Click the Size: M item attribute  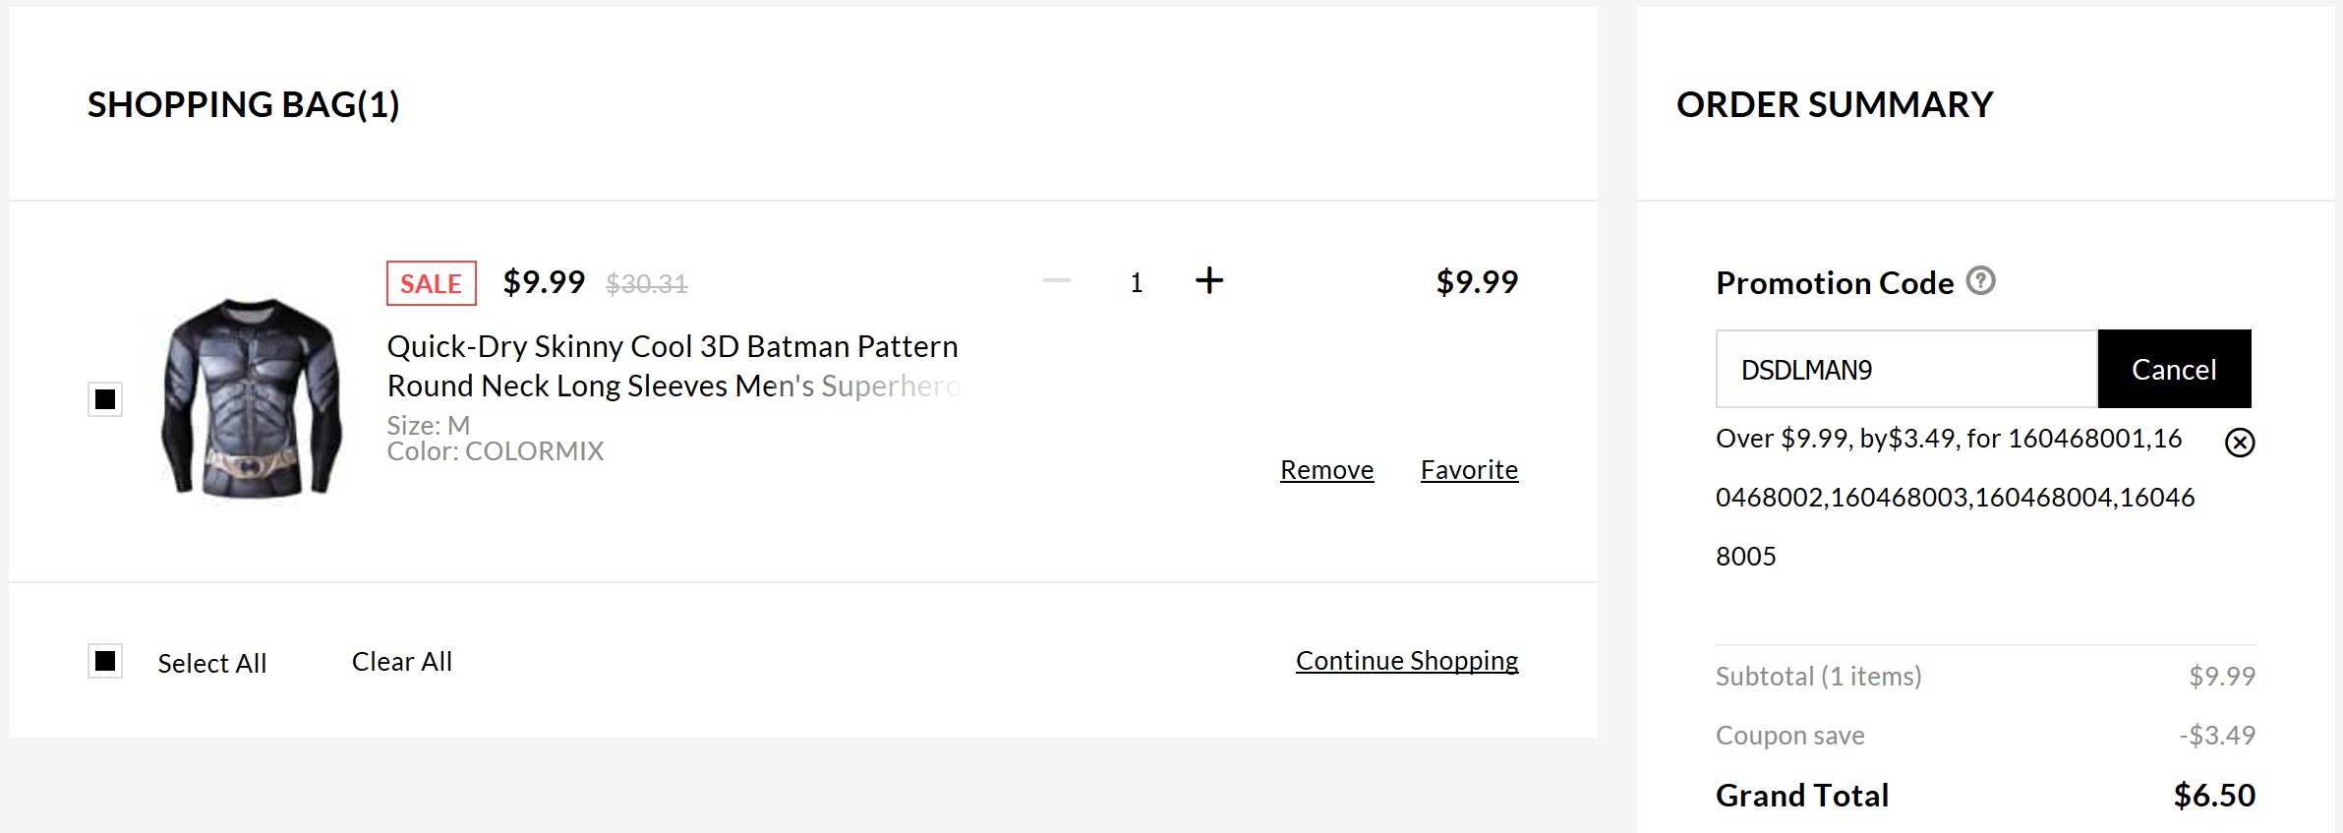point(429,425)
